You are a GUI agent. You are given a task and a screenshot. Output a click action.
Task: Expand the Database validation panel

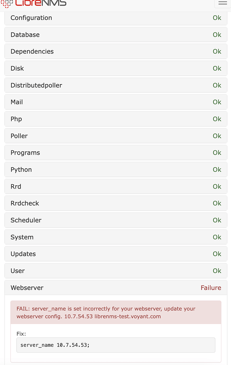(x=115, y=35)
